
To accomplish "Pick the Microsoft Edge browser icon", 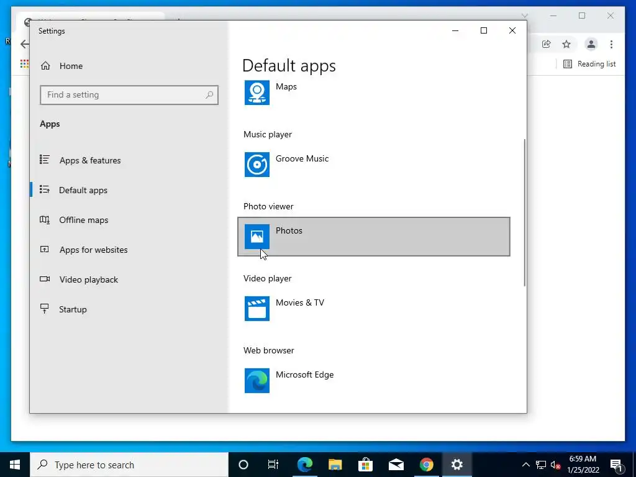I will click(x=257, y=381).
